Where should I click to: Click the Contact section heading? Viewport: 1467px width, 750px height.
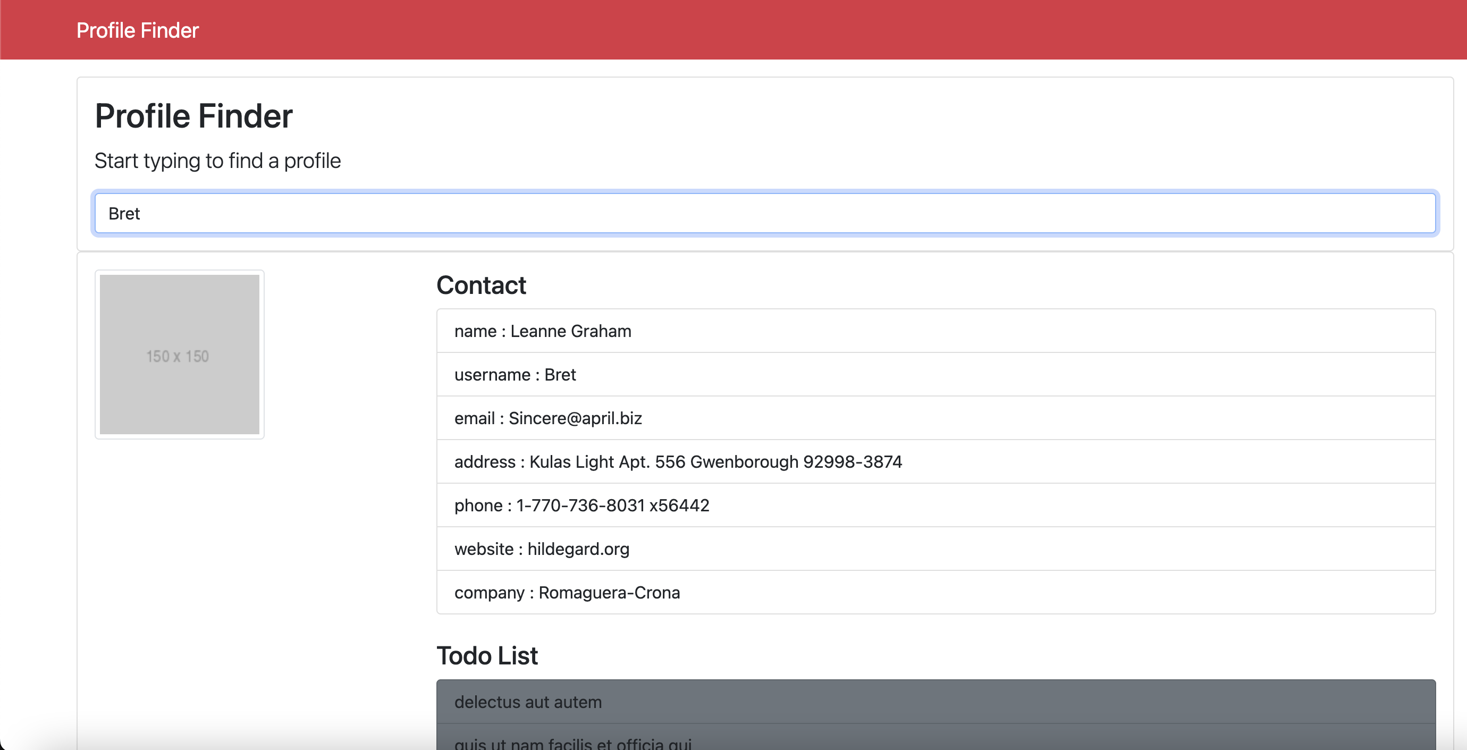[481, 285]
